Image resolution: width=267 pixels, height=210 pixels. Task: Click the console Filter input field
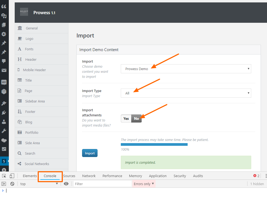103,184
